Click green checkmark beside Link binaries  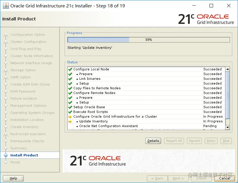click(x=70, y=79)
